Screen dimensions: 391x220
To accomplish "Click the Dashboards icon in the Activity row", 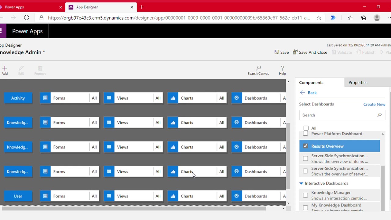I will pyautogui.click(x=236, y=98).
